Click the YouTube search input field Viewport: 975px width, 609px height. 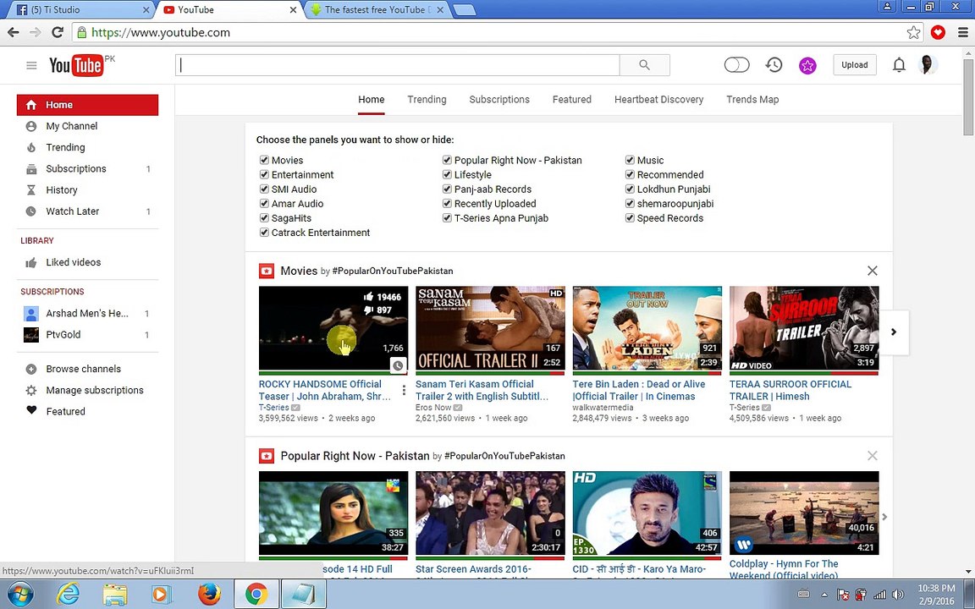pos(398,65)
